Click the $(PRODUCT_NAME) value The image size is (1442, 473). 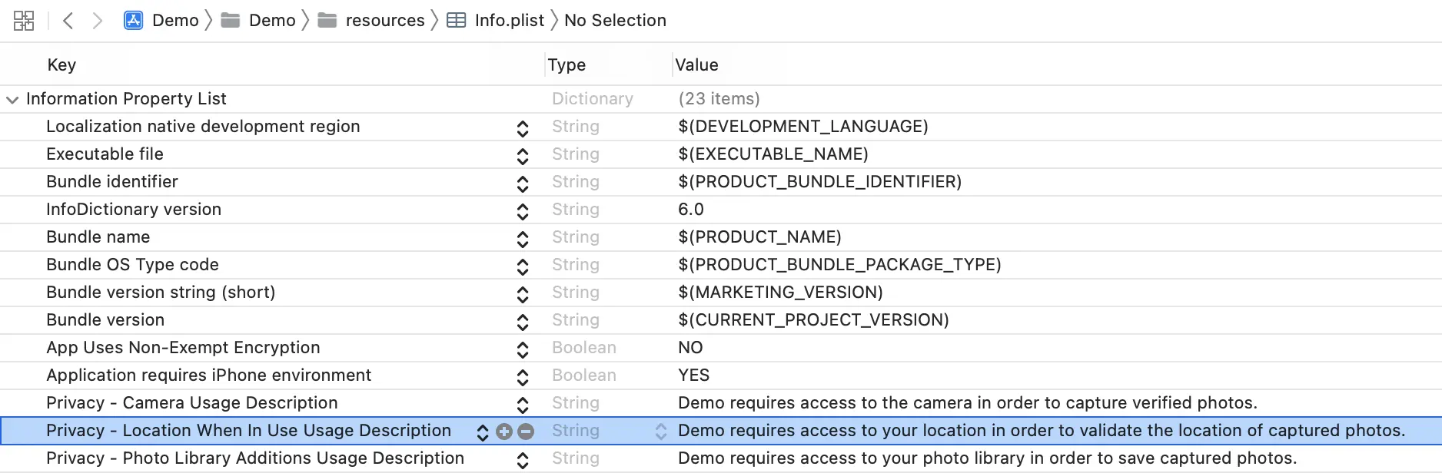point(759,237)
